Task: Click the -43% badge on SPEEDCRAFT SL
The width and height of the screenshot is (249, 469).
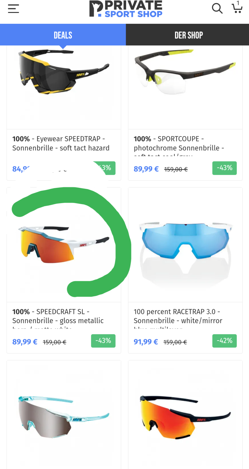Action: pos(103,341)
